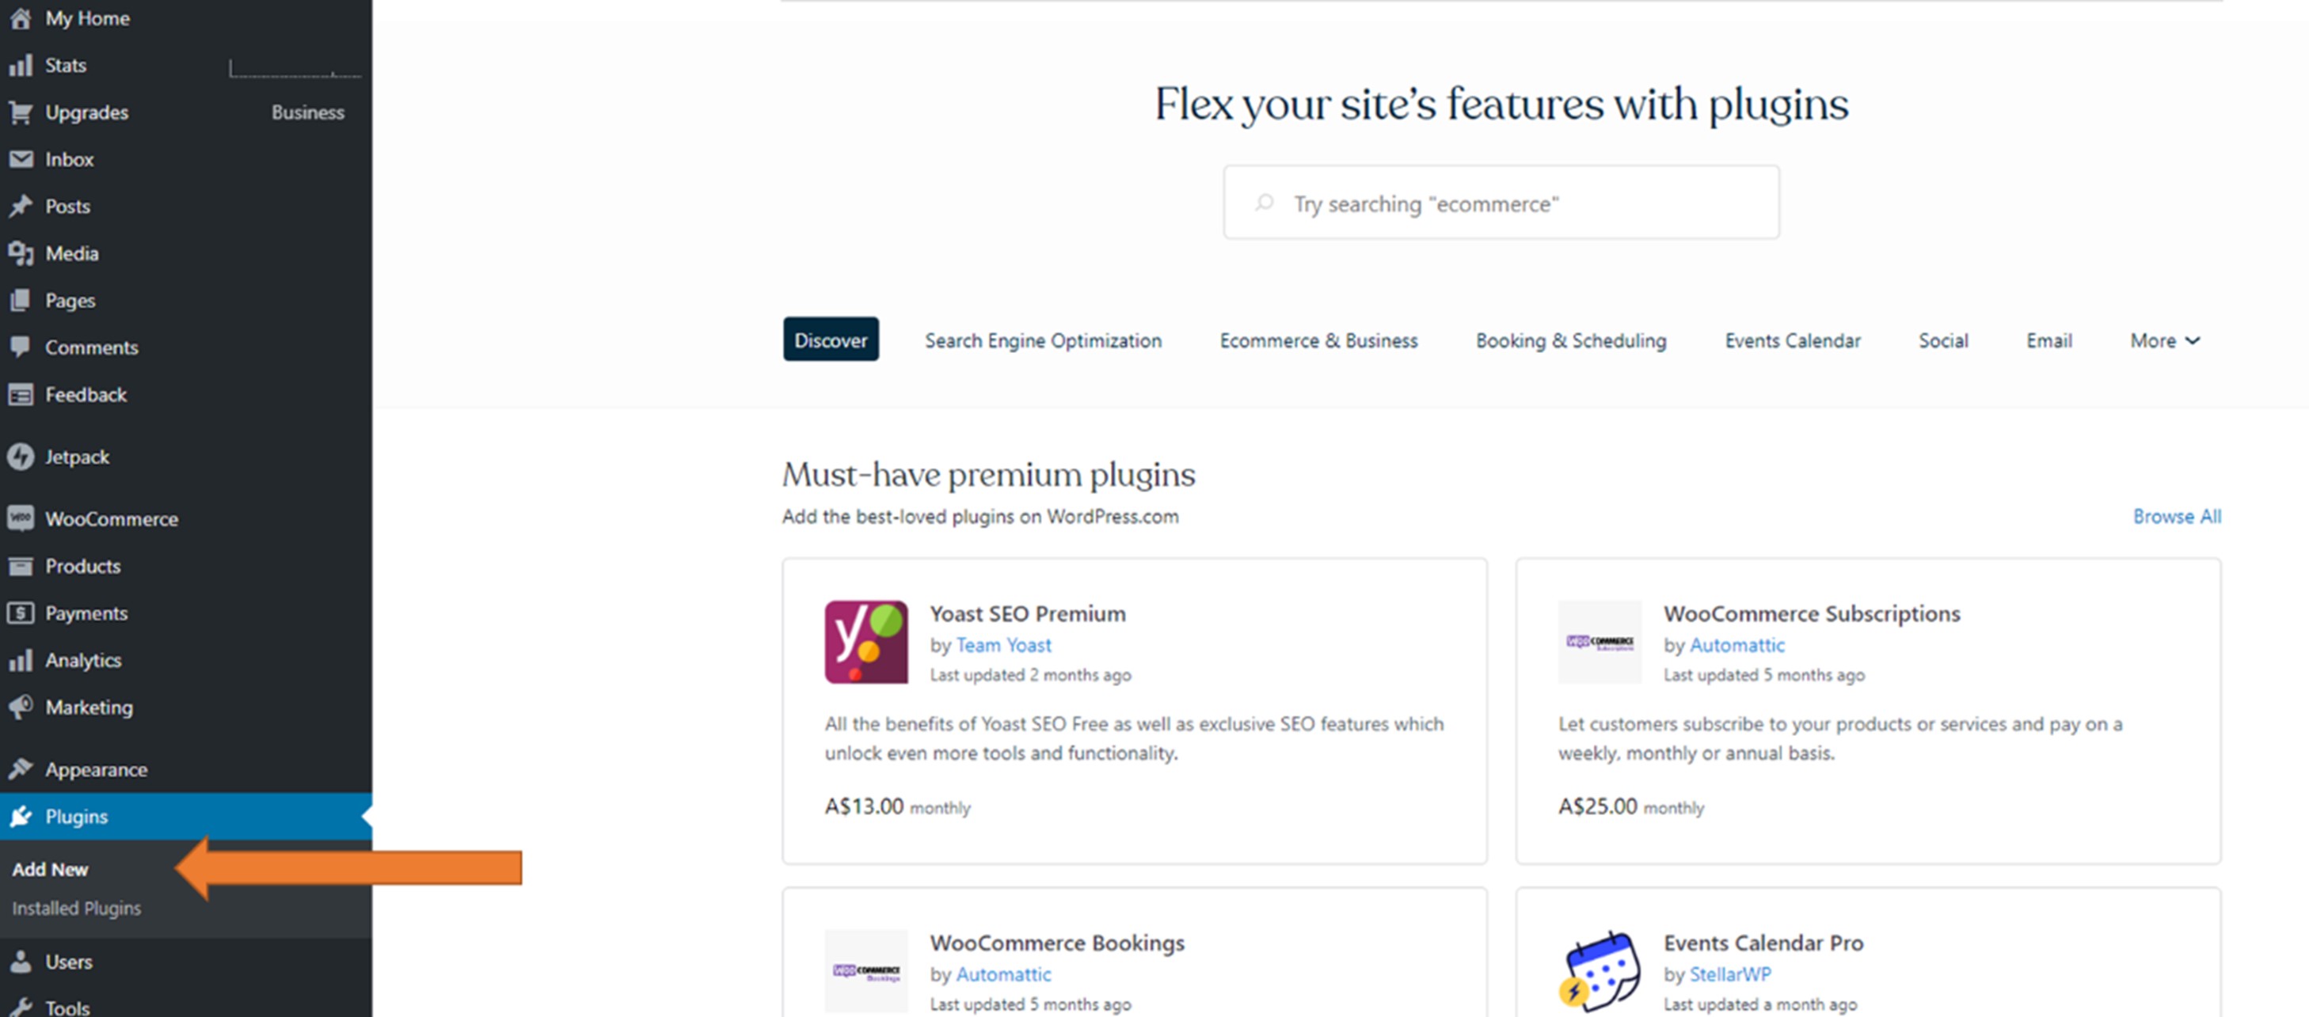The height and width of the screenshot is (1017, 2309).
Task: Open the Team Yoast author link
Action: [1003, 645]
